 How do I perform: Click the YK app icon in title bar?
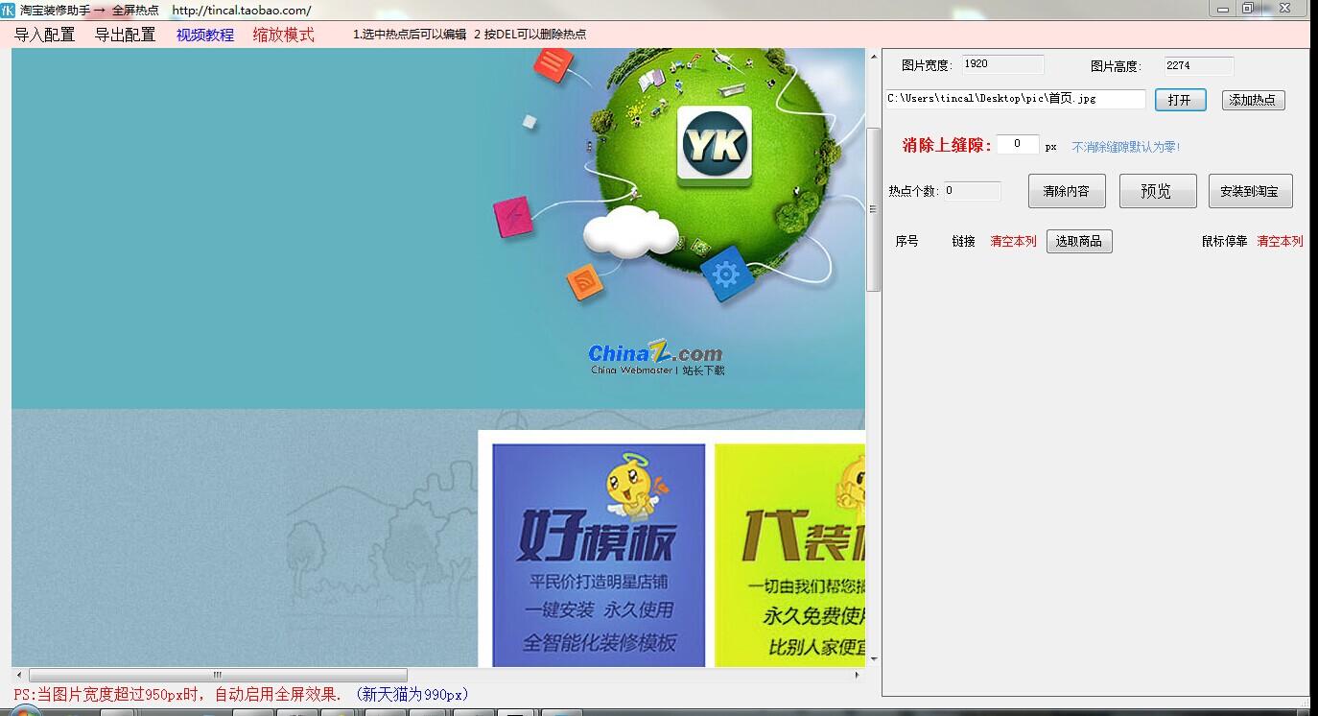[x=9, y=10]
